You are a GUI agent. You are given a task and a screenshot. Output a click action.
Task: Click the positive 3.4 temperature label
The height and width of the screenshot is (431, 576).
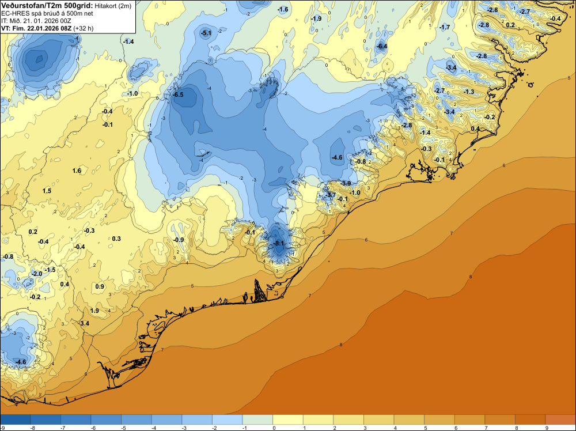tap(85, 323)
